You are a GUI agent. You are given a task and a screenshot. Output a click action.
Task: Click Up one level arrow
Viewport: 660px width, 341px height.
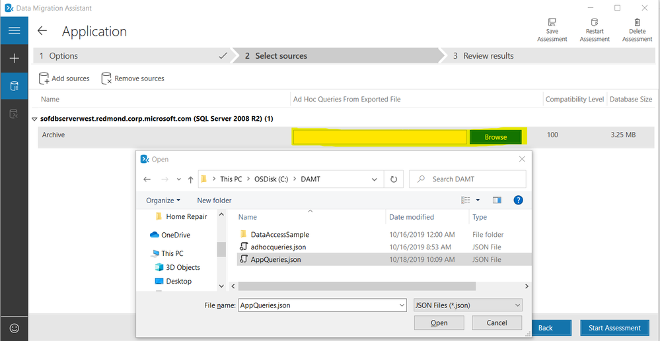[190, 179]
